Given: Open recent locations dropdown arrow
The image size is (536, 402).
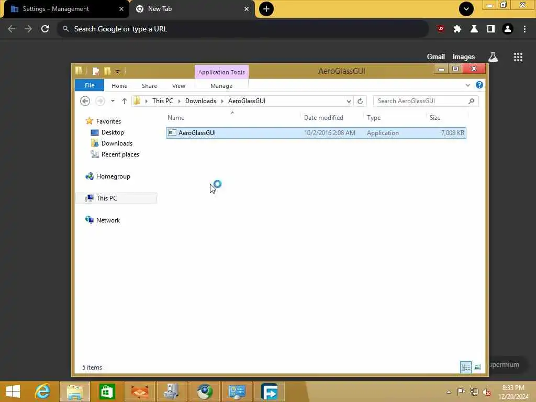Looking at the screenshot, I should tap(113, 101).
